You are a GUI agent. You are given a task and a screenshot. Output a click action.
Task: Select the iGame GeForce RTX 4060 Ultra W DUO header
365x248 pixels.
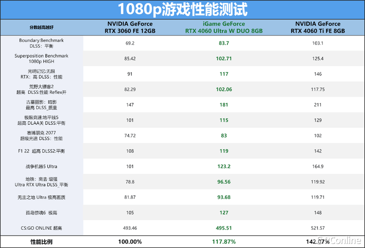pos(224,27)
